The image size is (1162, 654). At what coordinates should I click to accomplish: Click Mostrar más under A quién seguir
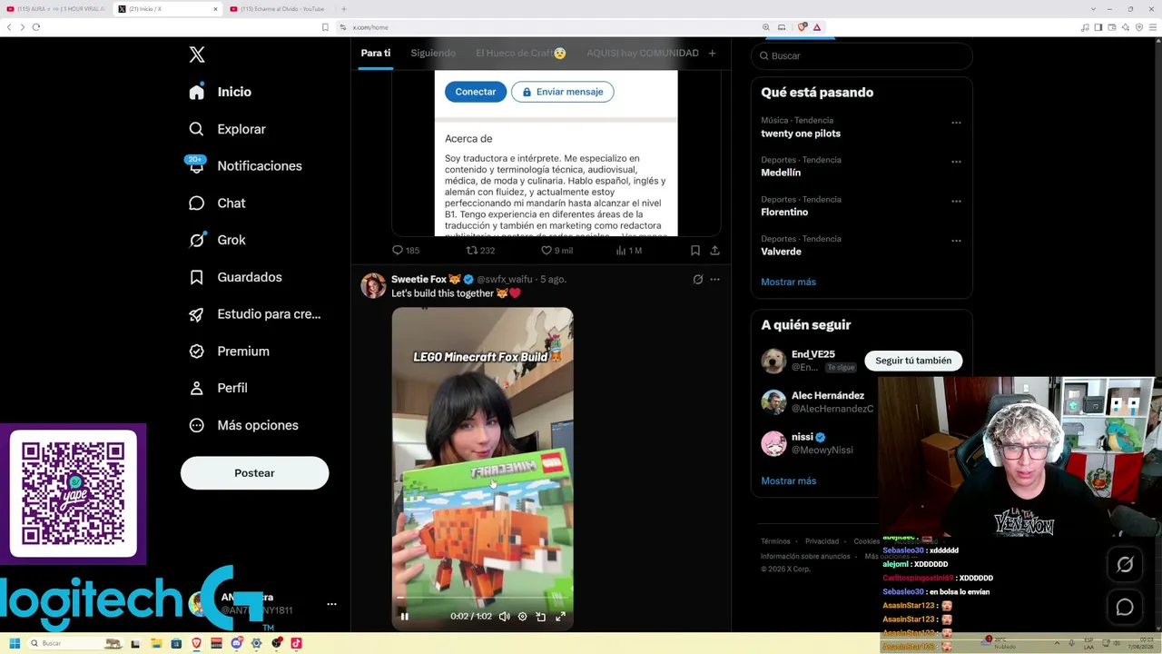[788, 481]
